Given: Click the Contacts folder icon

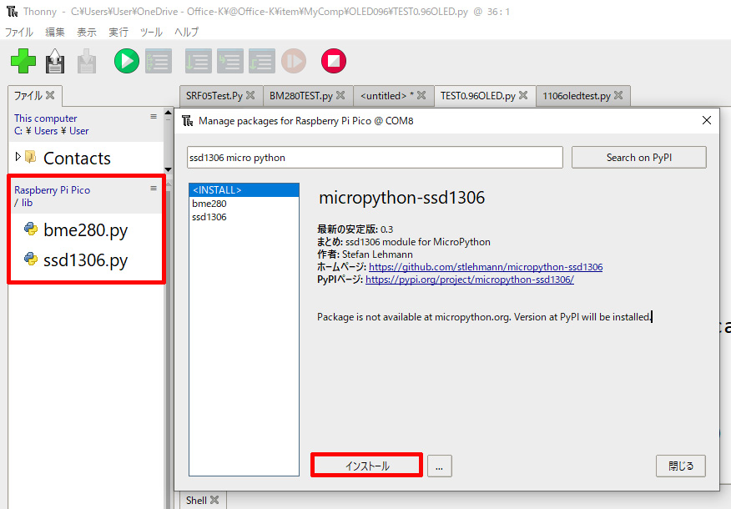Looking at the screenshot, I should coord(31,157).
